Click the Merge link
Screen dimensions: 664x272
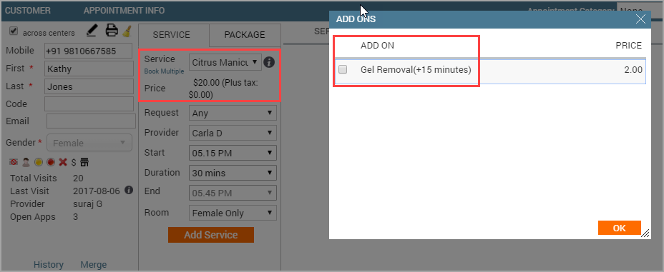point(94,264)
